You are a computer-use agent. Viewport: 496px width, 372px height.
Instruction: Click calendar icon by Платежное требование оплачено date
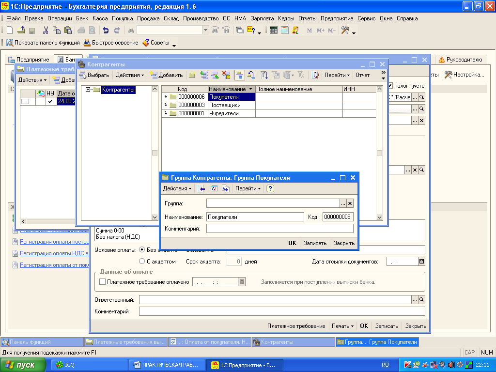click(242, 281)
